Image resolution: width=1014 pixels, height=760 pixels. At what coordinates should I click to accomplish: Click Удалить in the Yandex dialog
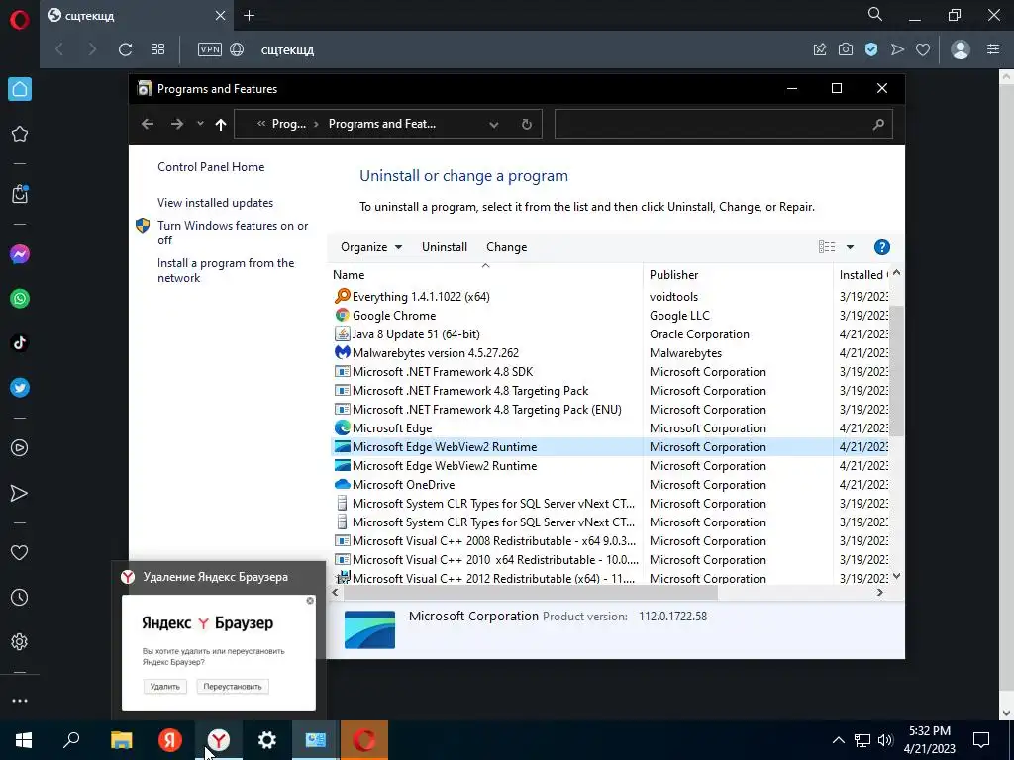165,687
